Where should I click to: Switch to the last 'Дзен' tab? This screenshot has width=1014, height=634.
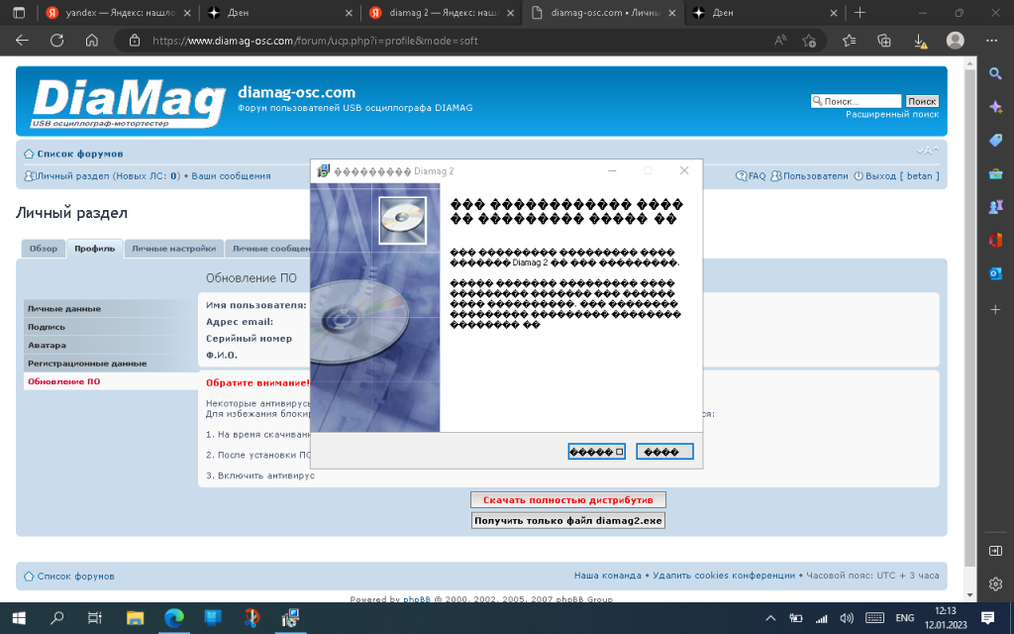764,12
